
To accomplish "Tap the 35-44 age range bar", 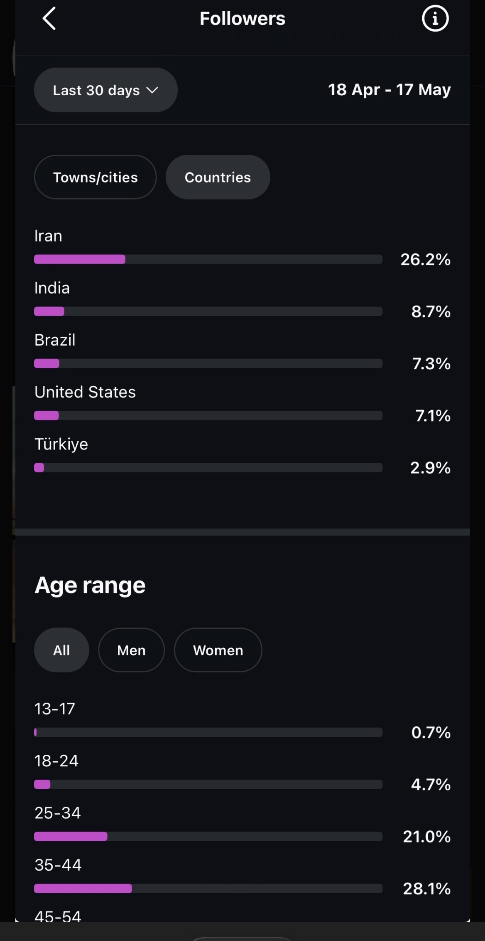I will click(x=208, y=888).
